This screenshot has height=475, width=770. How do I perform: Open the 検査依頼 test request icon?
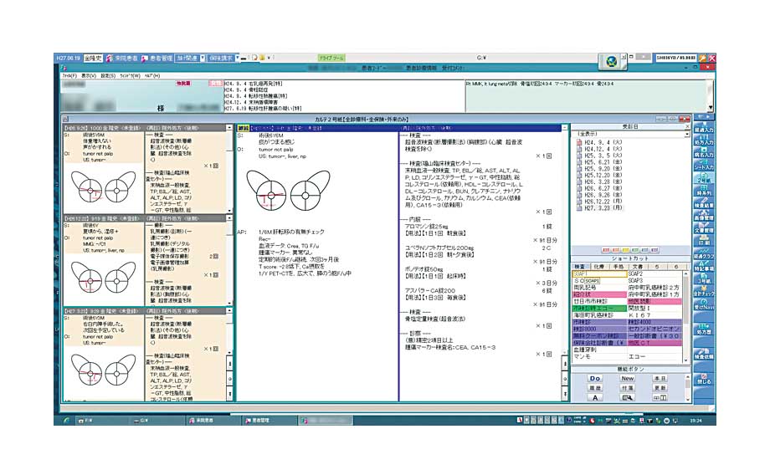(704, 355)
